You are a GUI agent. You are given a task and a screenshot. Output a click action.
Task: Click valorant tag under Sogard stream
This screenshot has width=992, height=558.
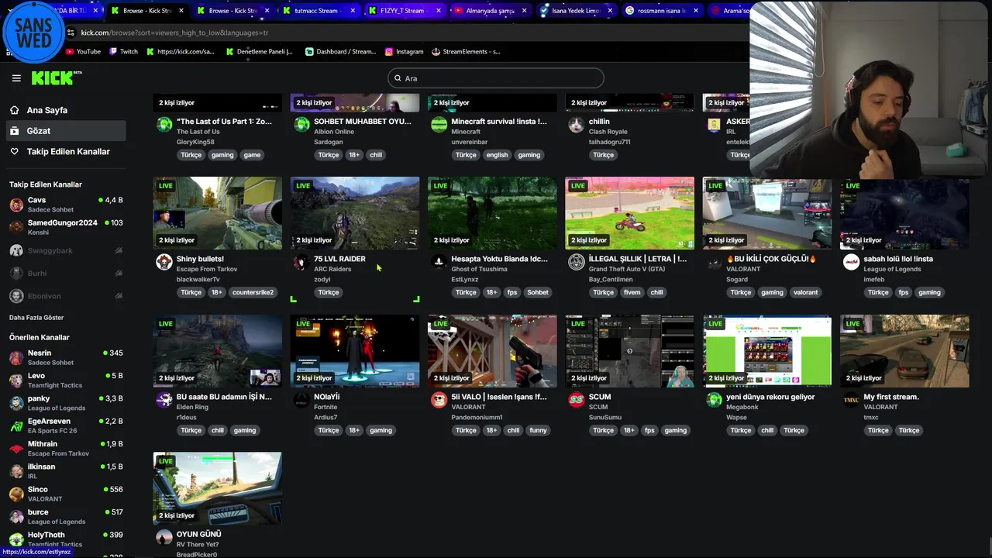pyautogui.click(x=805, y=292)
